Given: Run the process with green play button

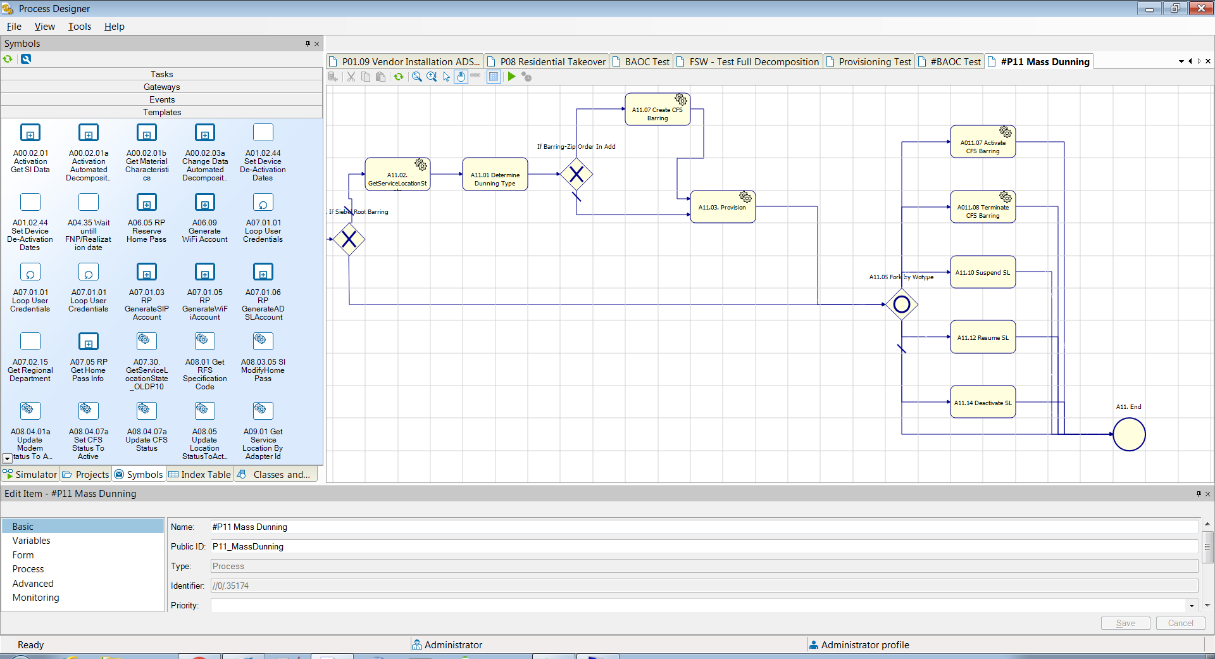Looking at the screenshot, I should [511, 77].
